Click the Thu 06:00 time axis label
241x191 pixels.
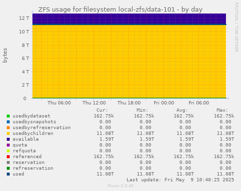pyautogui.click(x=59, y=103)
